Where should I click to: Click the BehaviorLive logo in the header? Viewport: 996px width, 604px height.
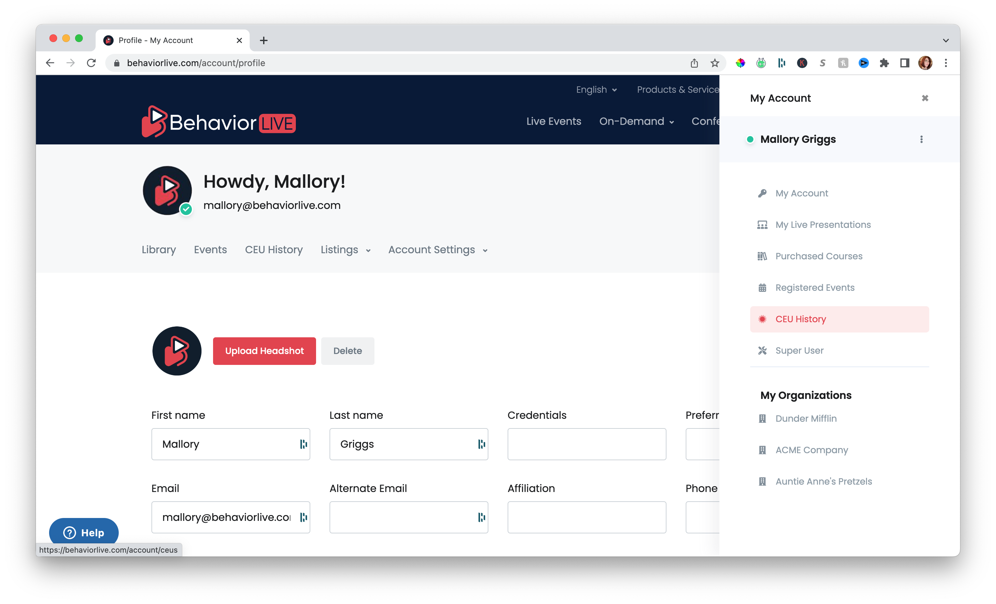[219, 122]
